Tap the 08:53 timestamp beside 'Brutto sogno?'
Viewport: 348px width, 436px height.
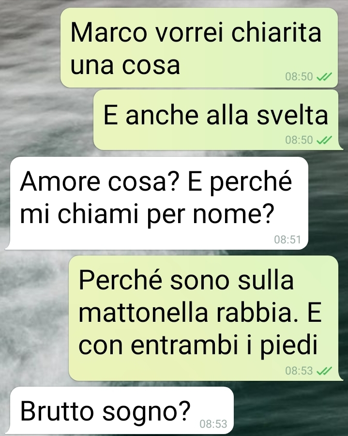(213, 424)
